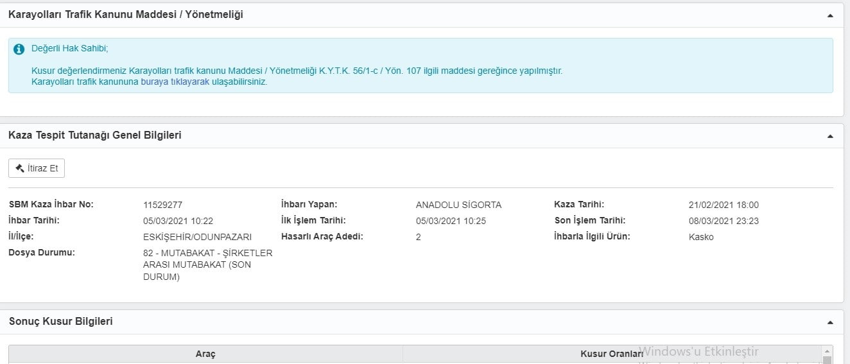Viewport: 850px width, 364px height.
Task: Collapse the Kaza Tespit Tutanağı Genel Bilgileri panel
Action: [830, 136]
